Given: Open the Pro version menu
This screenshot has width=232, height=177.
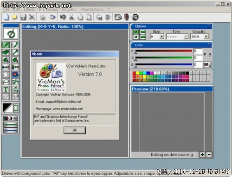Looking at the screenshot, I should pyautogui.click(x=48, y=10).
